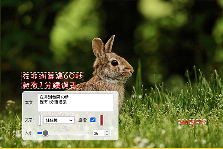Image resolution: width=223 pixels, height=149 pixels.
Task: Select the 認同請分享 caption text box
Action: [x=192, y=122]
